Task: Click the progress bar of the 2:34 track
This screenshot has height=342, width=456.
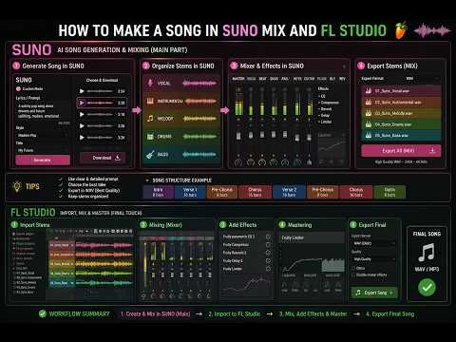Action: 100,91
